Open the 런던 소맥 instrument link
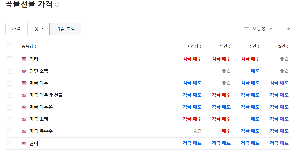 39,71
